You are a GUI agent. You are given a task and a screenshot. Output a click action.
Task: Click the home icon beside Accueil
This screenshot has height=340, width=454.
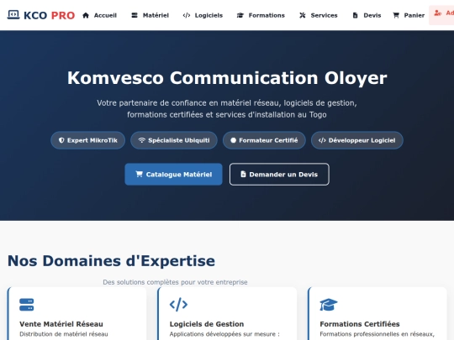pyautogui.click(x=86, y=15)
